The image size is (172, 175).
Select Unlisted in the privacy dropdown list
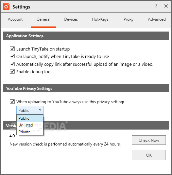point(30,125)
